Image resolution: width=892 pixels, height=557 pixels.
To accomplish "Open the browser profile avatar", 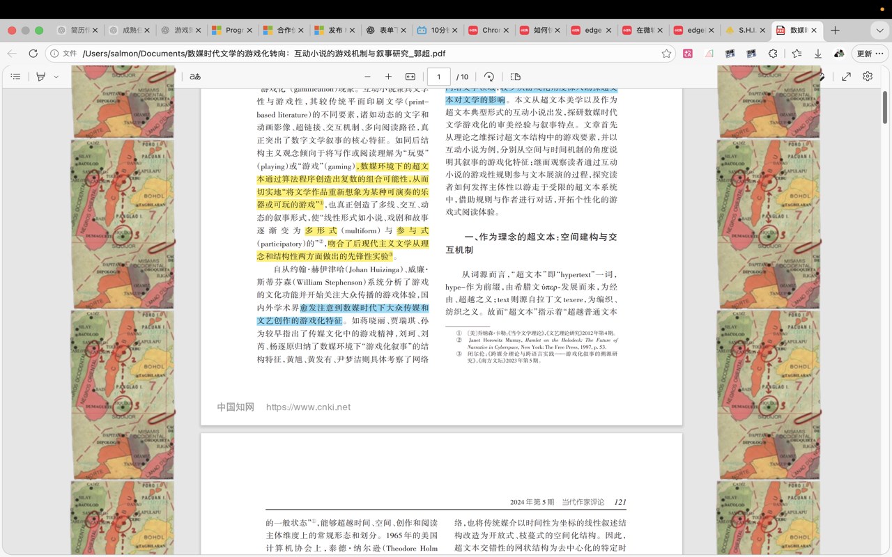I will coord(839,54).
